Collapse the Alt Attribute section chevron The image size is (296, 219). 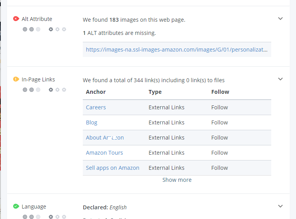coord(281,19)
